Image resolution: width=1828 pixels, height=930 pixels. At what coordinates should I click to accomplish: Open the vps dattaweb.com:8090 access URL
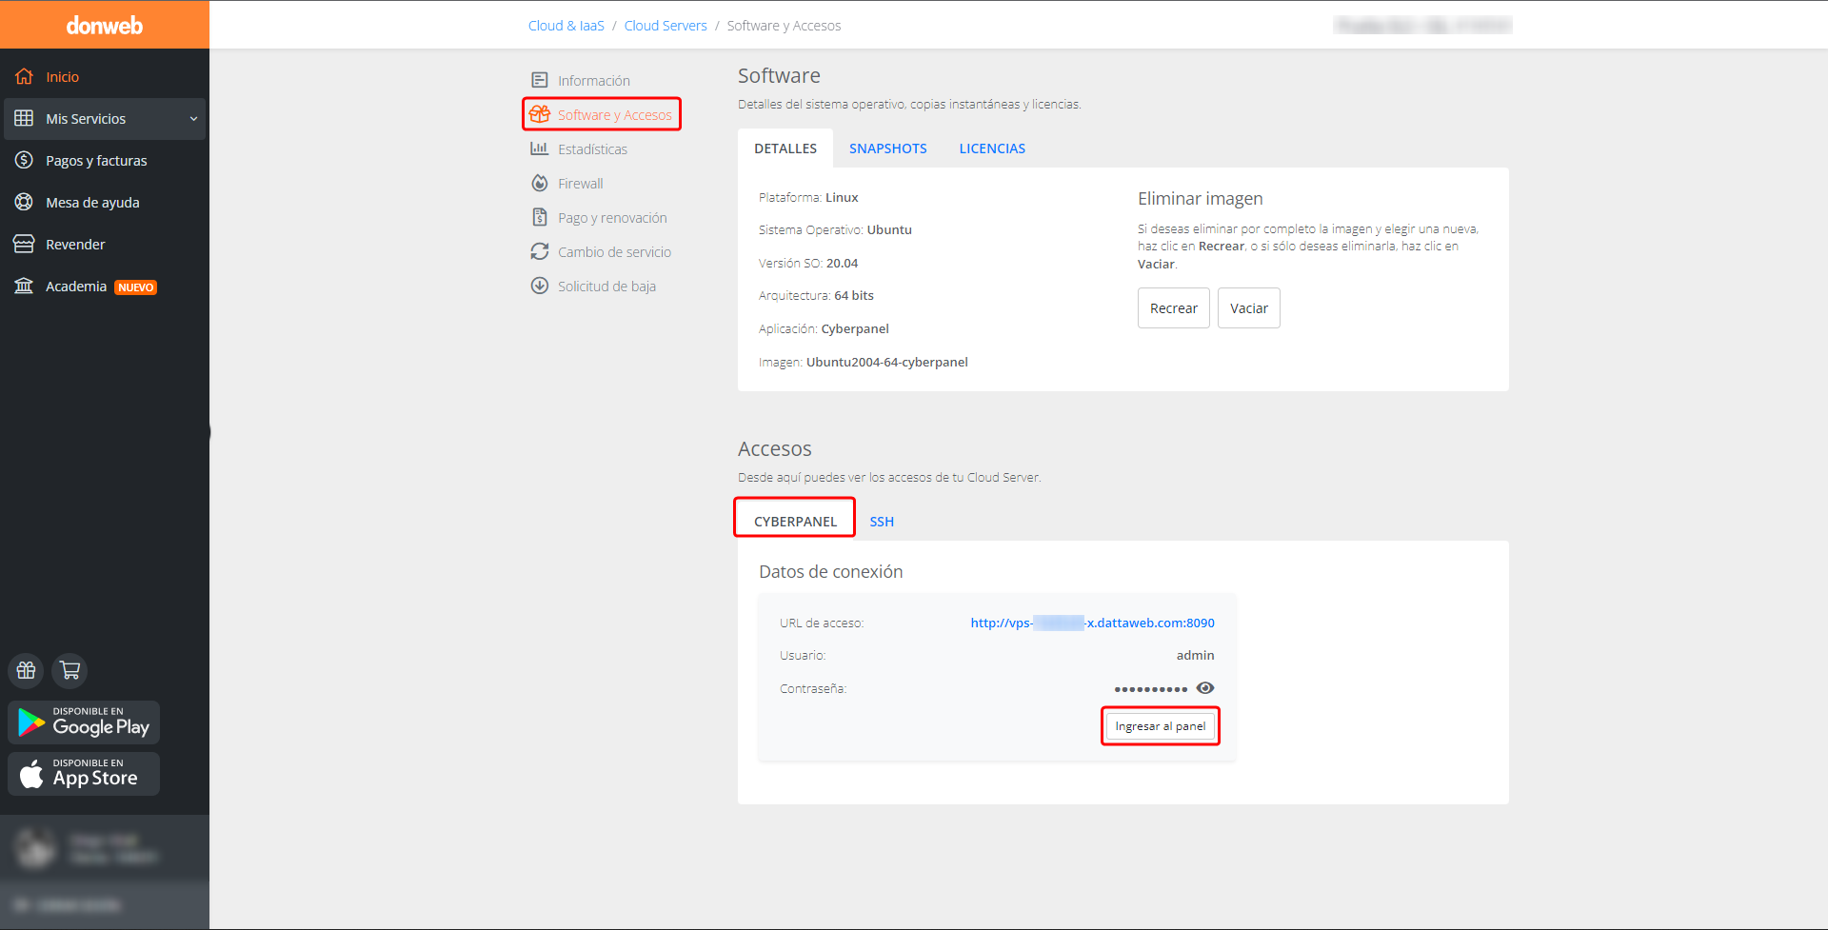1092,623
